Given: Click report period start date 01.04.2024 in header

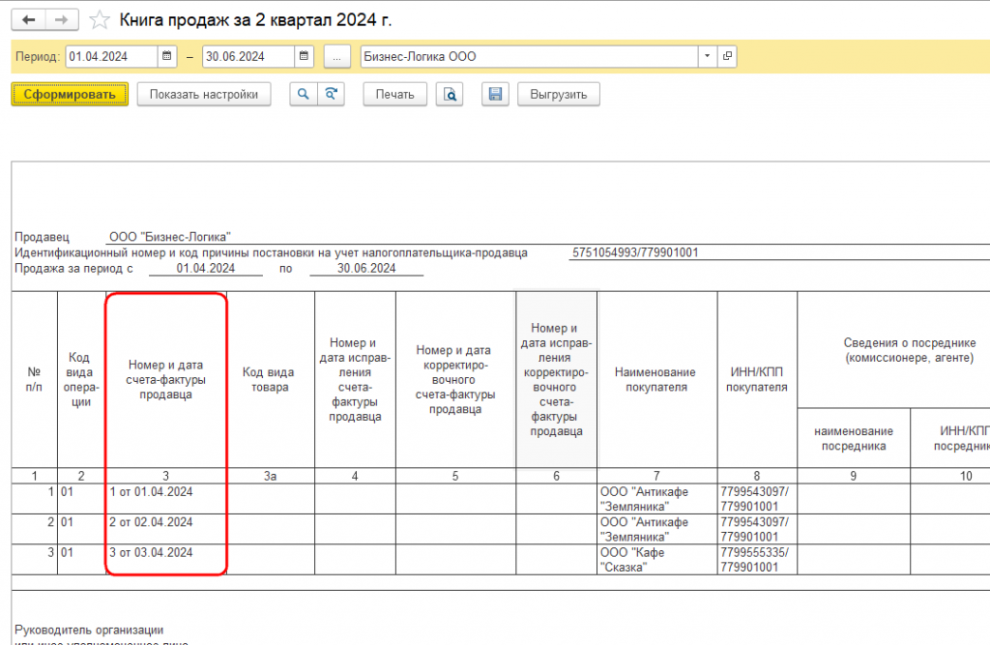Looking at the screenshot, I should coord(206,269).
